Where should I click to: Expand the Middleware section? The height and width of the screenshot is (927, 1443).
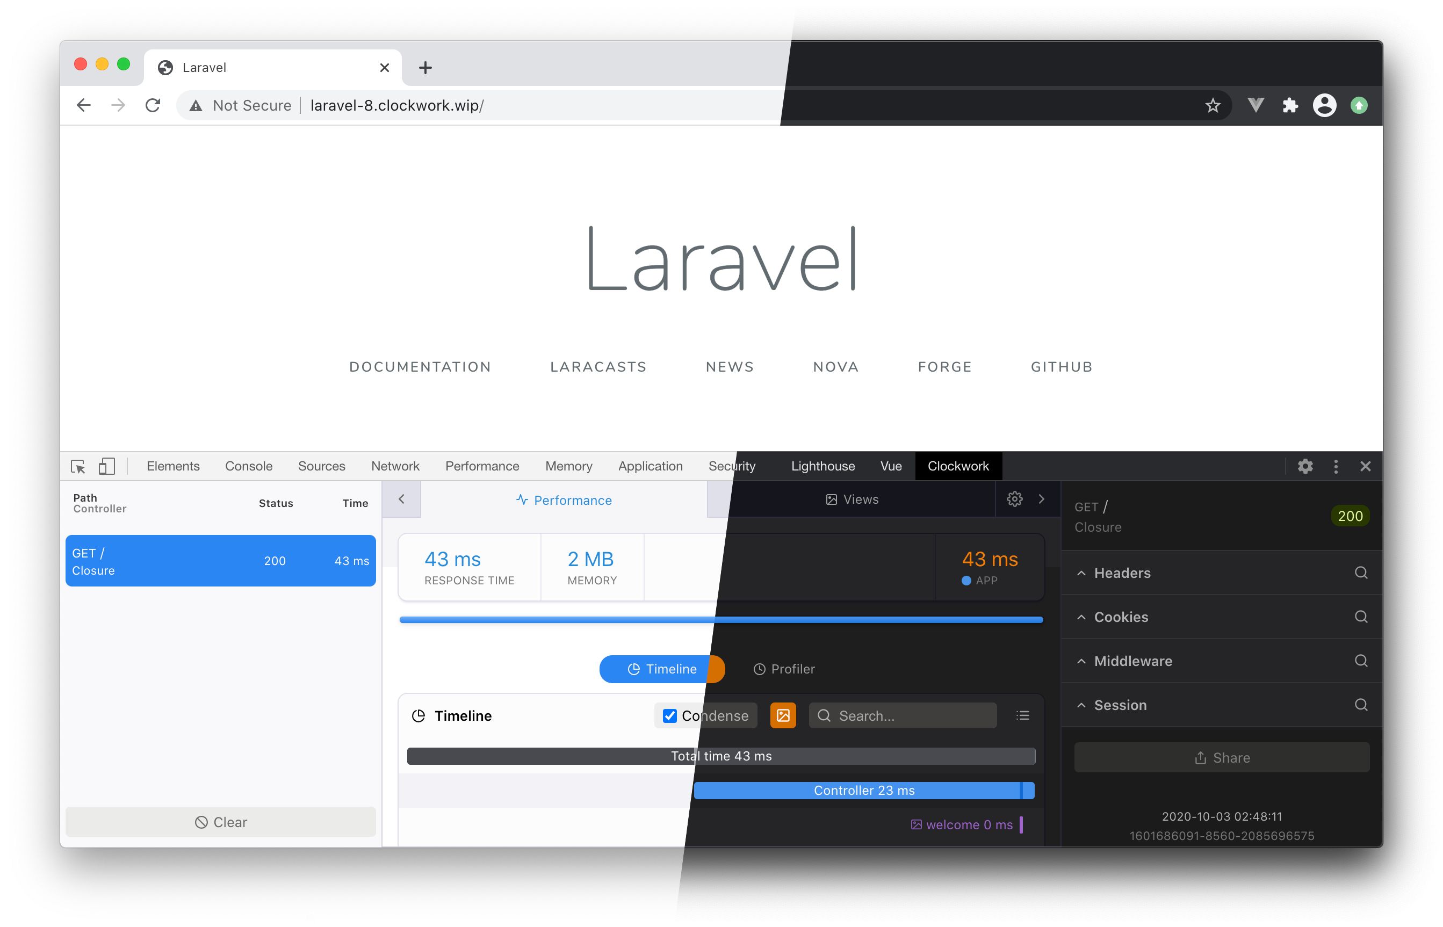[x=1134, y=661]
